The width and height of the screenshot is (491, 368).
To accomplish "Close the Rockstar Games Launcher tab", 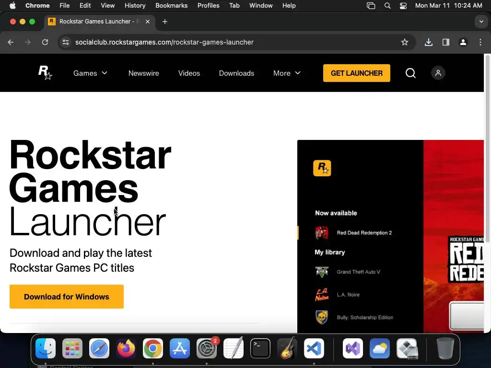I will point(148,22).
